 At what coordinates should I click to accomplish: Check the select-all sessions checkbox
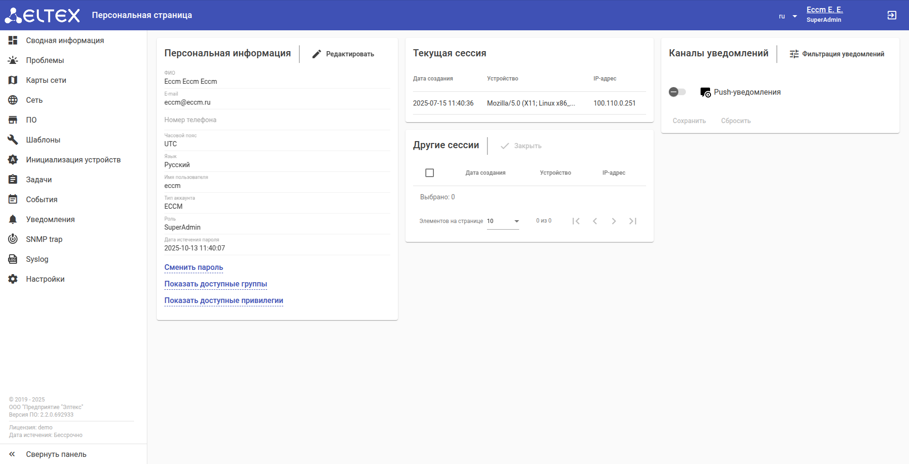tap(430, 173)
